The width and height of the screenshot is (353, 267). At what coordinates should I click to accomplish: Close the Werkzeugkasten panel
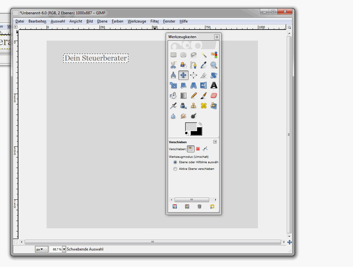tap(217, 37)
